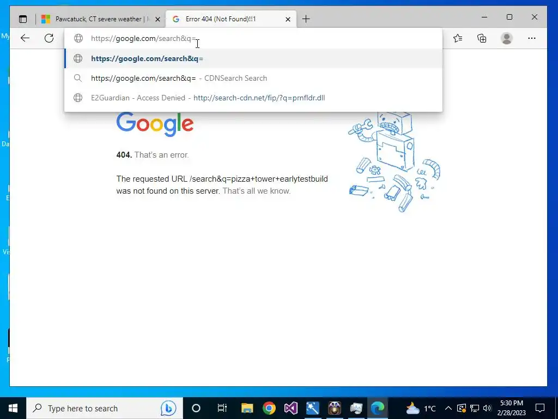Open a new tab with plus button
The width and height of the screenshot is (558, 419).
click(x=306, y=19)
